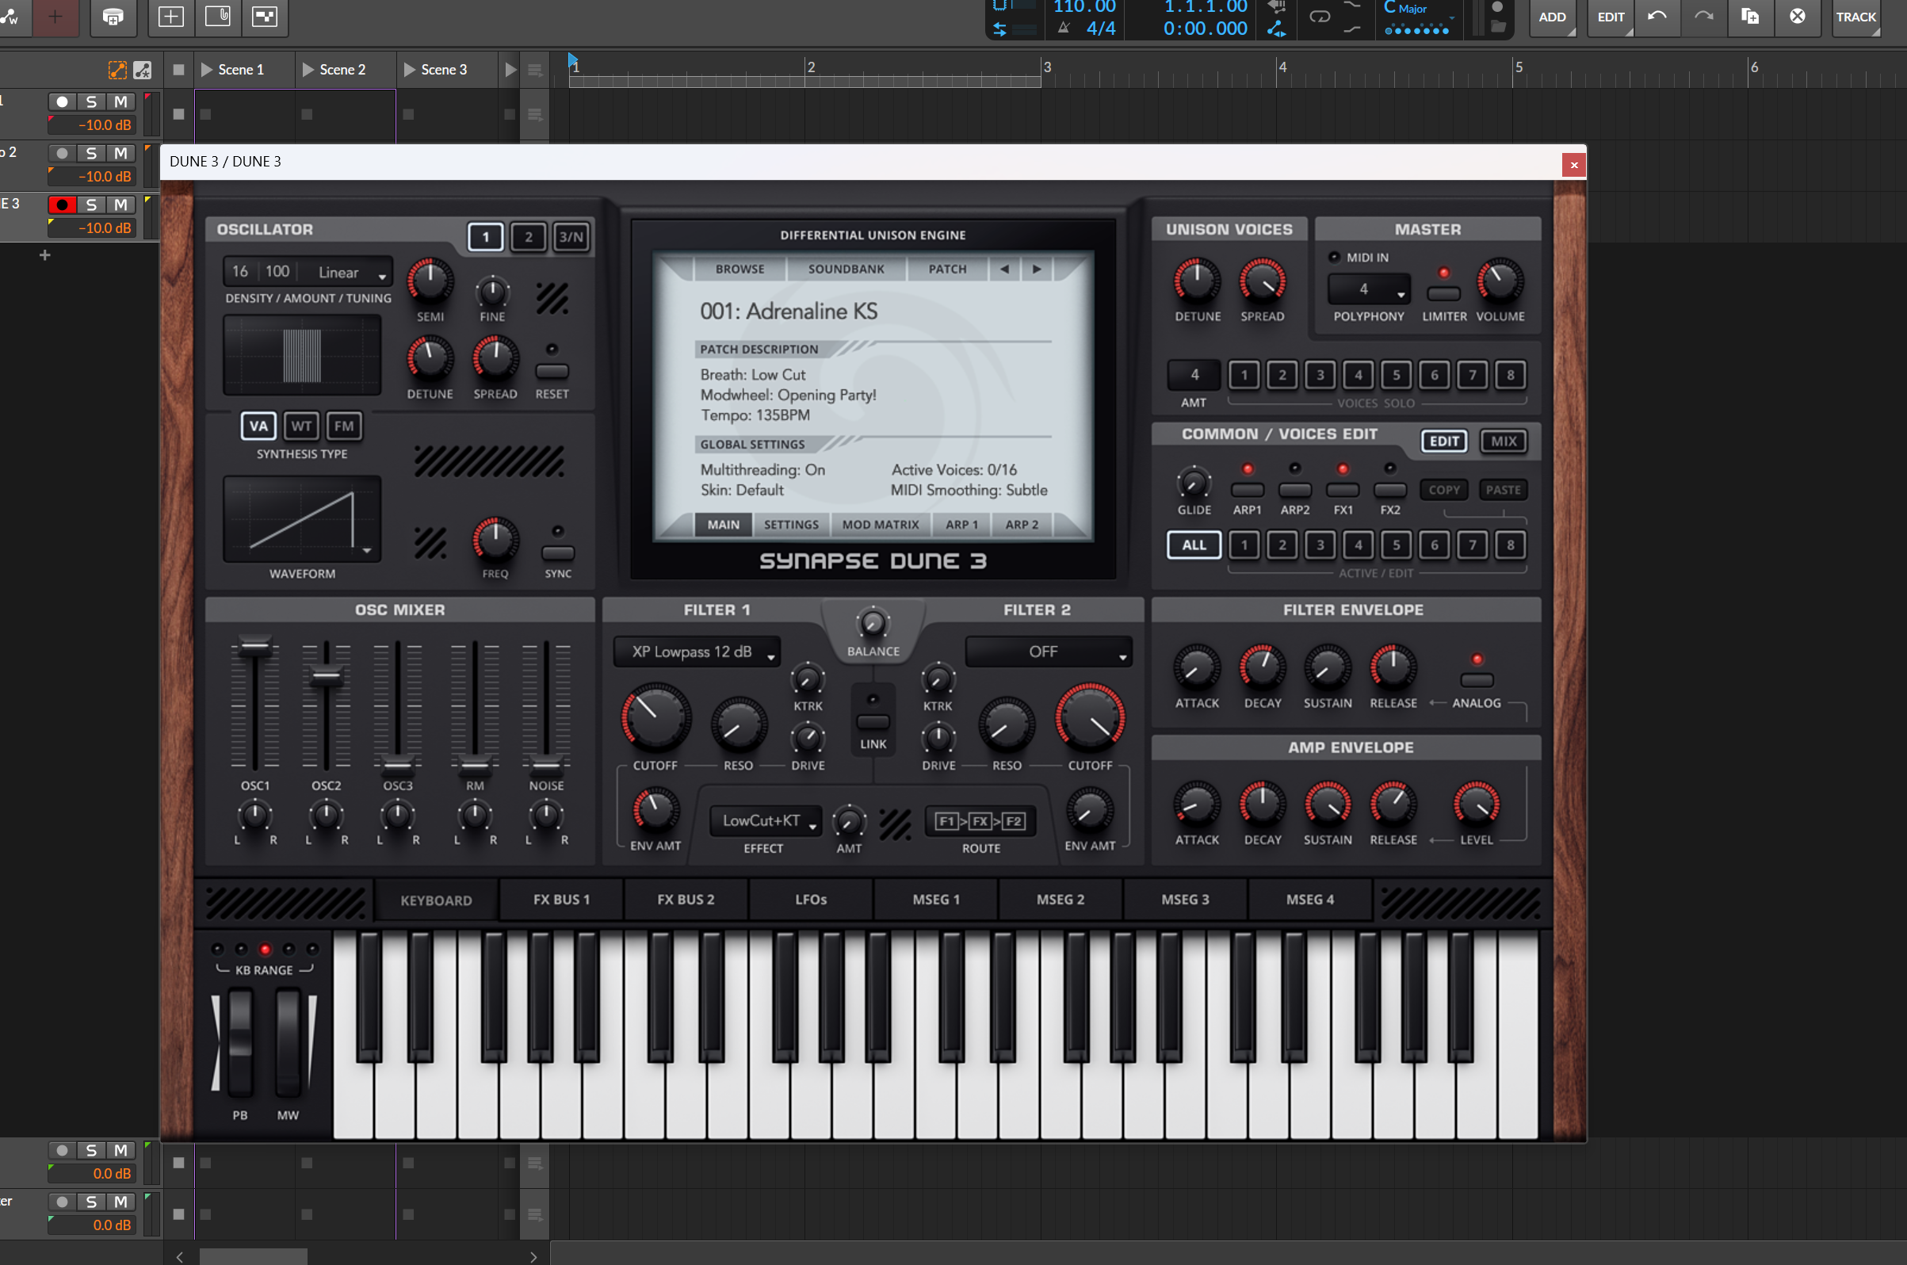The height and width of the screenshot is (1265, 1907).
Task: Click the BROWSE button in the patch display
Action: click(x=739, y=269)
